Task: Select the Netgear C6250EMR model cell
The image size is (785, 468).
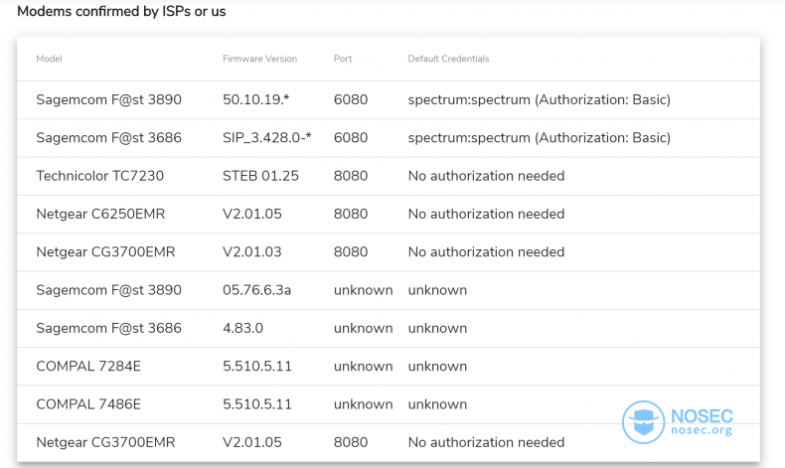Action: (x=100, y=214)
